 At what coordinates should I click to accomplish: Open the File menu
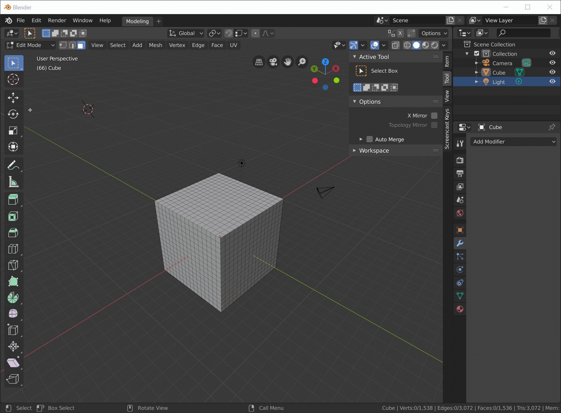click(21, 20)
